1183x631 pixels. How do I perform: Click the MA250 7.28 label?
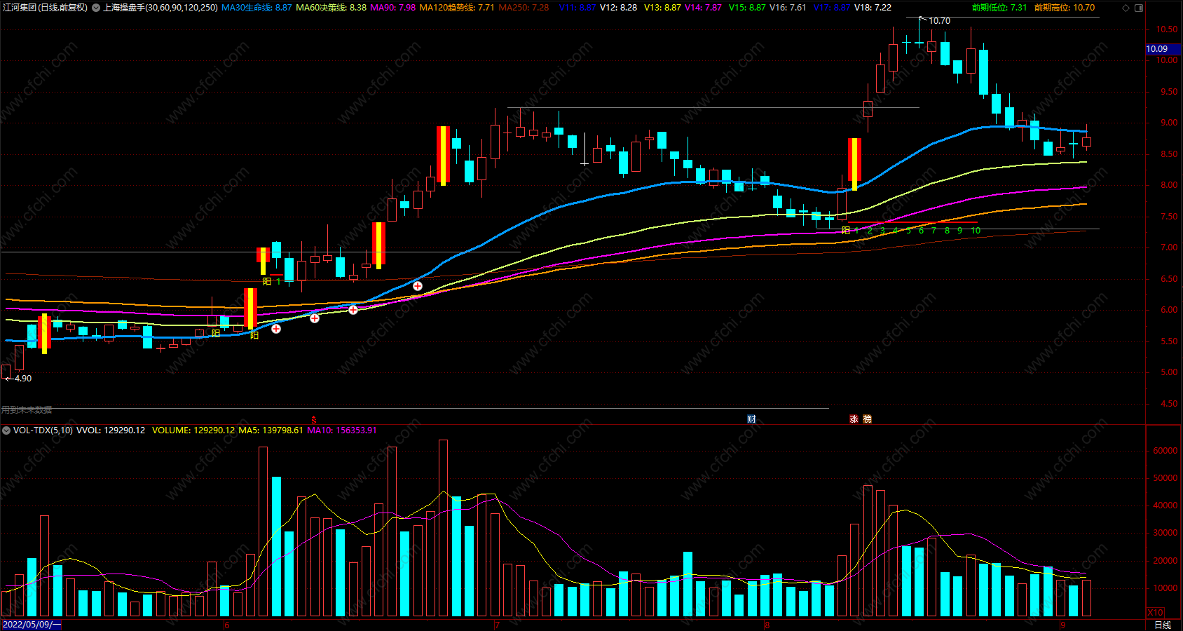(x=524, y=8)
